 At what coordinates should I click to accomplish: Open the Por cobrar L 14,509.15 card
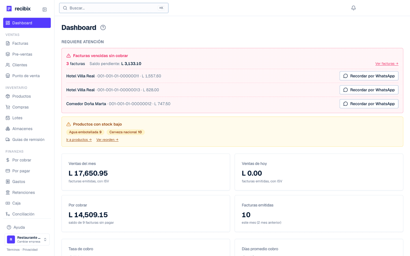coord(146,214)
